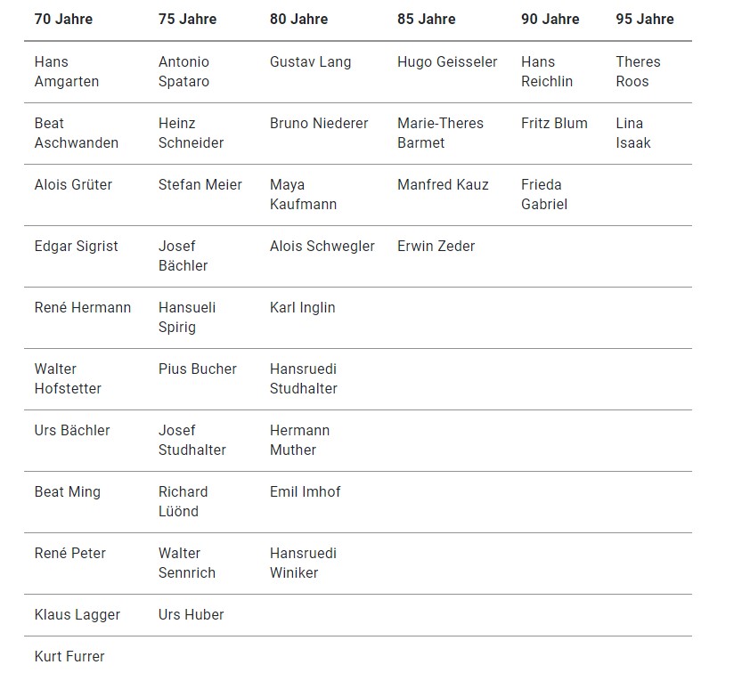
Task: Click the "80 Jahre" column header
Action: 298,19
